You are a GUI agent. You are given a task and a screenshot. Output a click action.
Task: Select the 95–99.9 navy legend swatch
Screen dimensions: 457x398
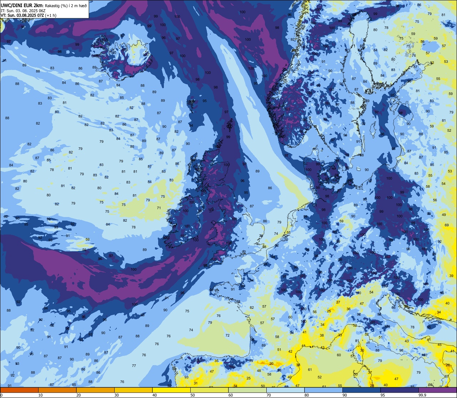[400, 390]
